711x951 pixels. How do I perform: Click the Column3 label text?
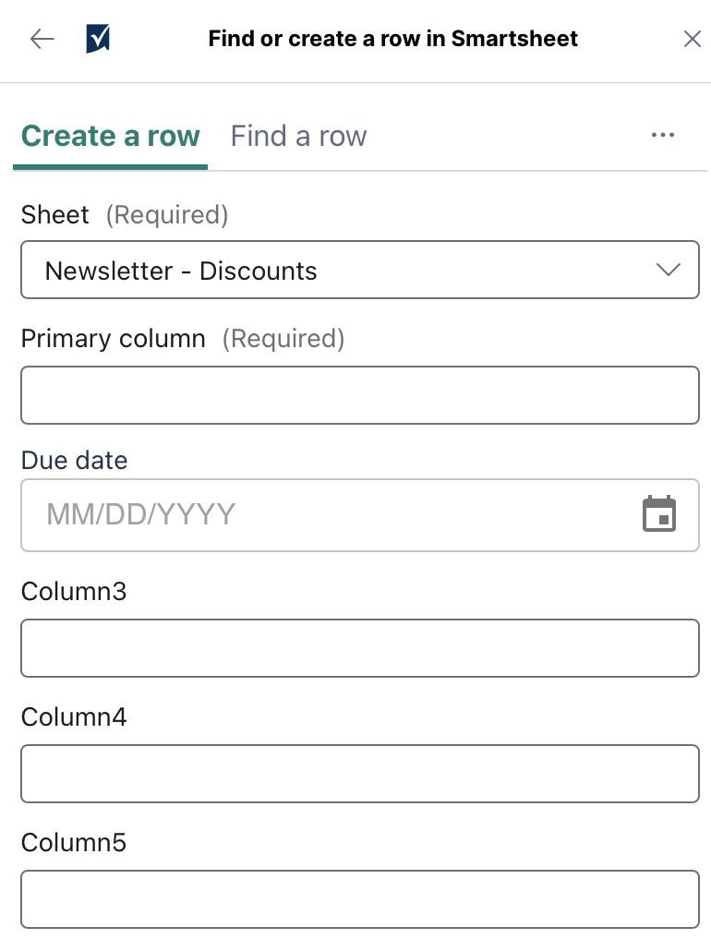click(73, 591)
